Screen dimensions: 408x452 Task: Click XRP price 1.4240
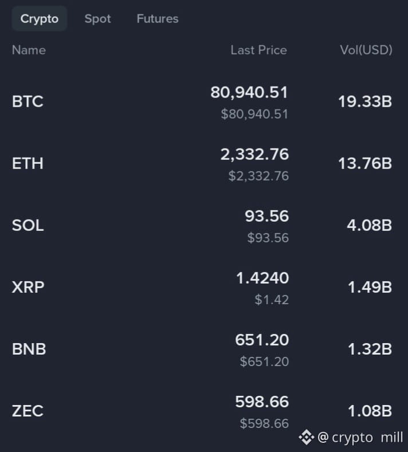(x=262, y=278)
